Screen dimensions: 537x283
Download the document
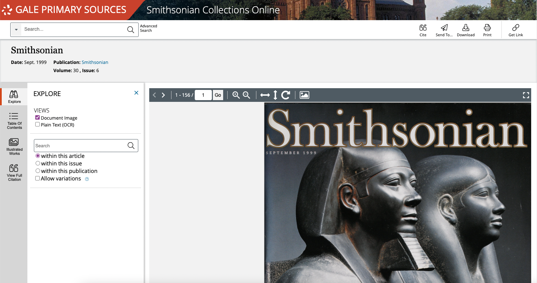(x=466, y=30)
